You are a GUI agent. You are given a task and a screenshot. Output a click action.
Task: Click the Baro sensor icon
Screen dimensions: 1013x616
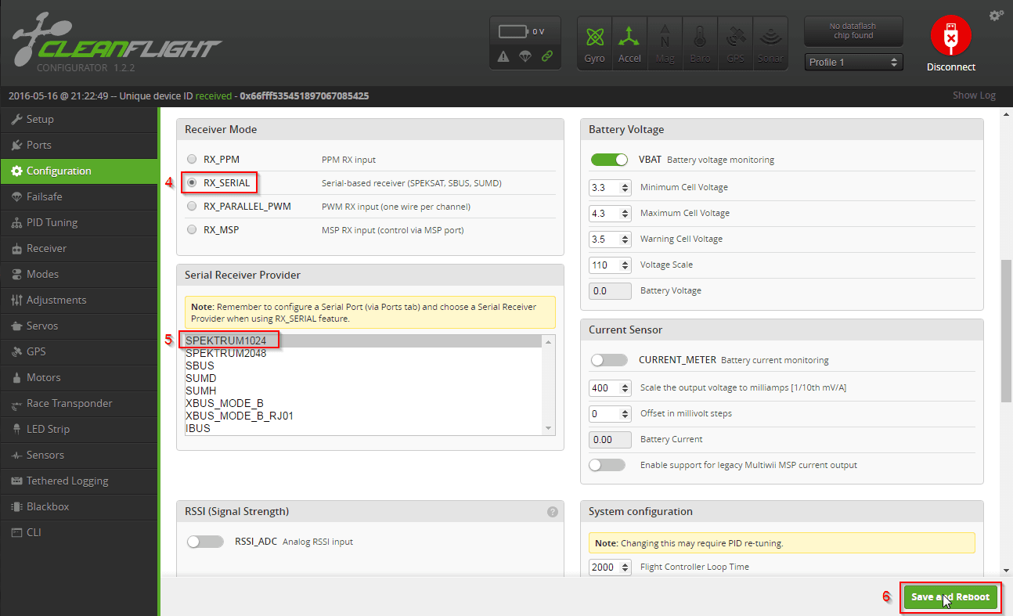point(700,43)
